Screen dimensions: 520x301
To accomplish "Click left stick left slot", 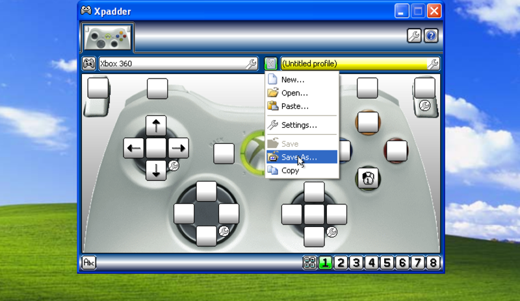I will 184,214.
